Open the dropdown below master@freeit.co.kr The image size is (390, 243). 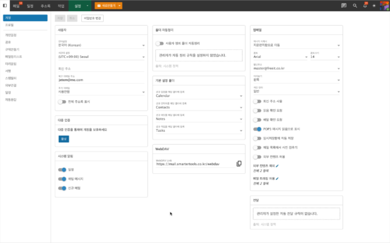pyautogui.click(x=297, y=79)
